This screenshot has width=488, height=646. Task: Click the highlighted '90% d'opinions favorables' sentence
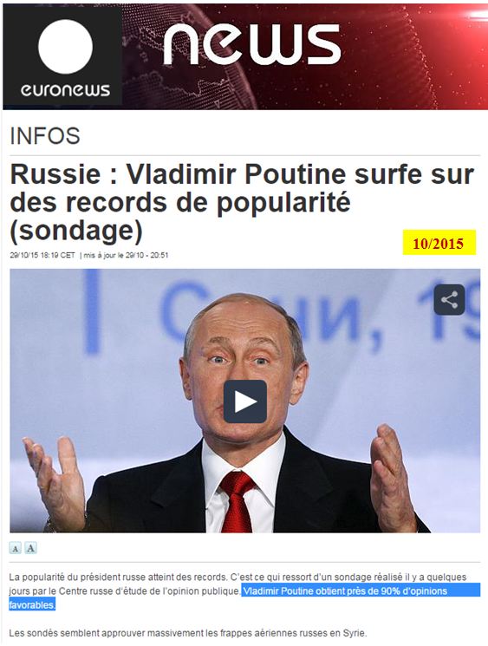pos(244,597)
